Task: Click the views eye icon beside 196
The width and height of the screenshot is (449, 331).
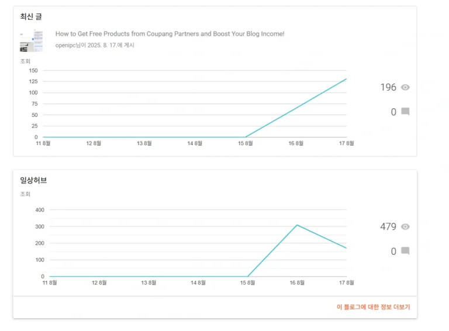Action: pyautogui.click(x=405, y=87)
